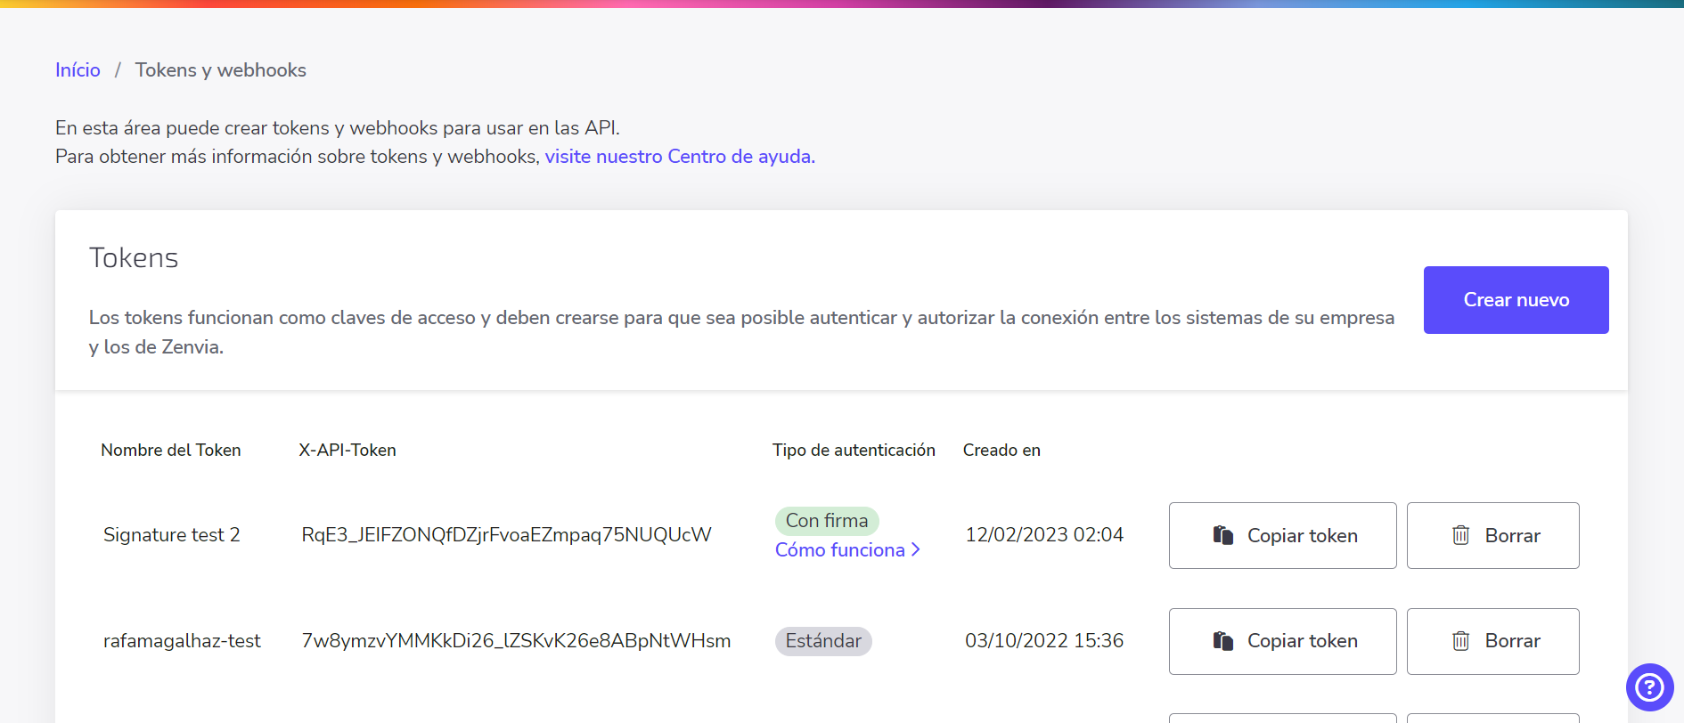Delete the Signature test 2 token
The width and height of the screenshot is (1684, 723).
[x=1492, y=535]
